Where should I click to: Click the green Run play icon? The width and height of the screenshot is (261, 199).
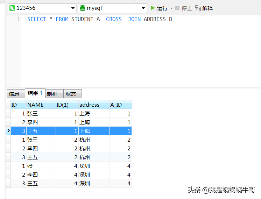[153, 8]
